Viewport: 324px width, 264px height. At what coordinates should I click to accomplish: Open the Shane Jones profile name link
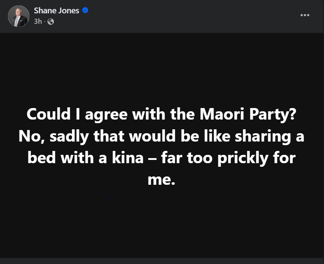click(x=56, y=10)
